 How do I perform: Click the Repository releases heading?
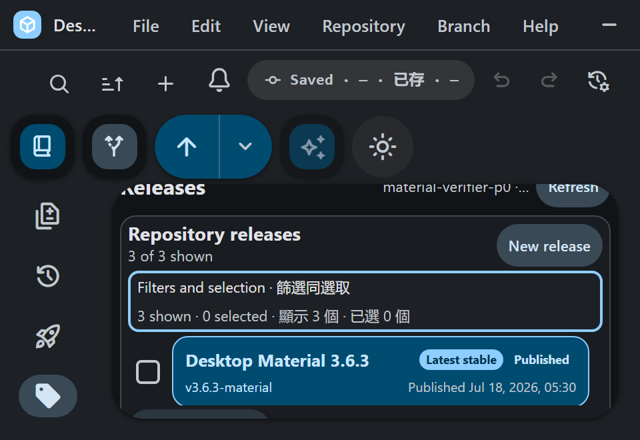pos(214,235)
